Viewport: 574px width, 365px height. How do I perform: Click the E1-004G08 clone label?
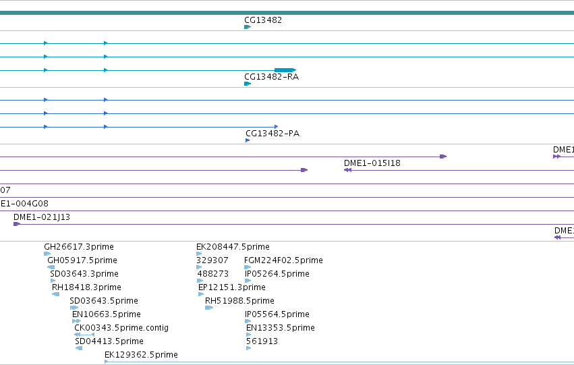[24, 204]
